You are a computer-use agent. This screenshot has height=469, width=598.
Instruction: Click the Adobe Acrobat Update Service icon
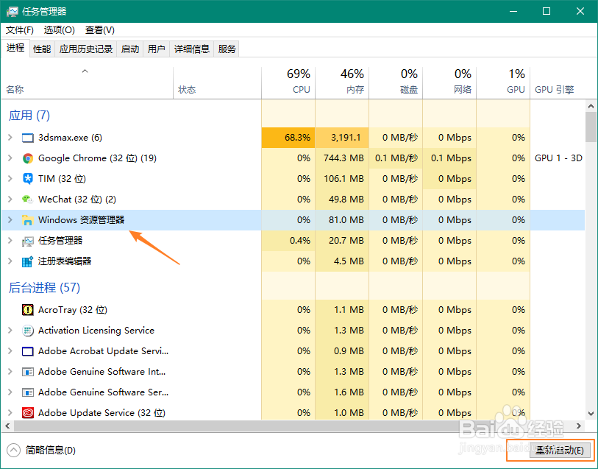[27, 351]
